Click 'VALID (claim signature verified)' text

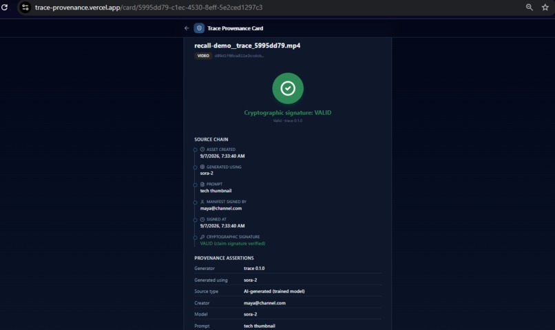[x=233, y=244]
